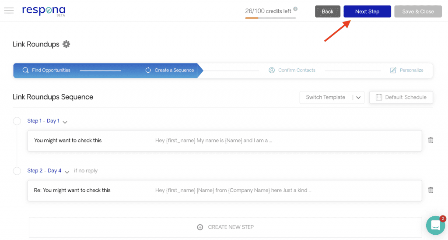Select the Step 1 circle marker
Screen dimensions: 448x240
[17, 121]
